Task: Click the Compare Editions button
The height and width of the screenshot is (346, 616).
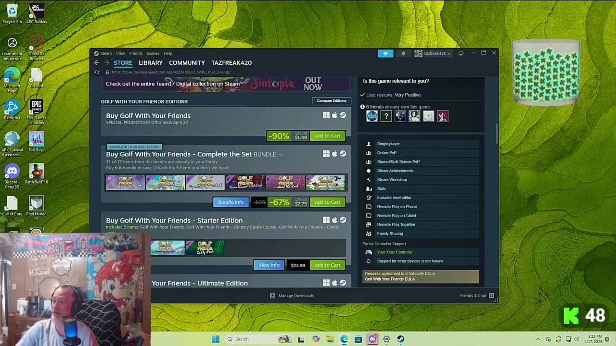Action: 332,100
